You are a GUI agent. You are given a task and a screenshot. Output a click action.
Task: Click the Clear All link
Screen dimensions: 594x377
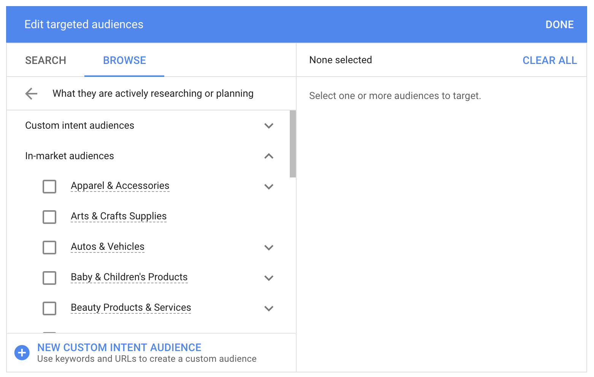pyautogui.click(x=550, y=61)
